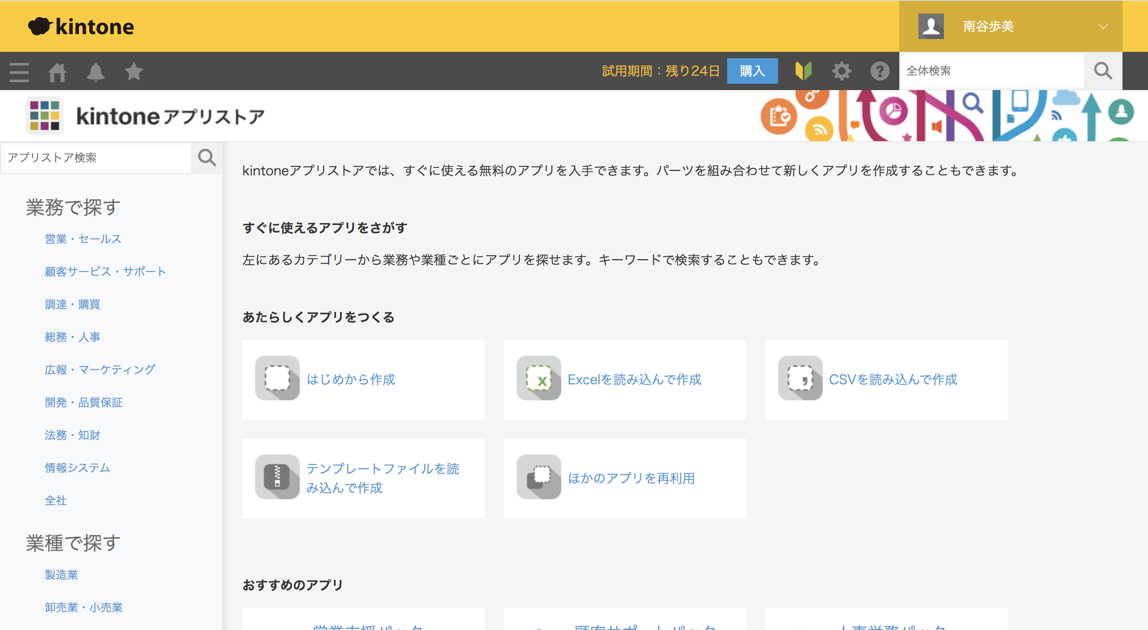The height and width of the screenshot is (630, 1148).
Task: Open 情報システム category
Action: pyautogui.click(x=78, y=468)
